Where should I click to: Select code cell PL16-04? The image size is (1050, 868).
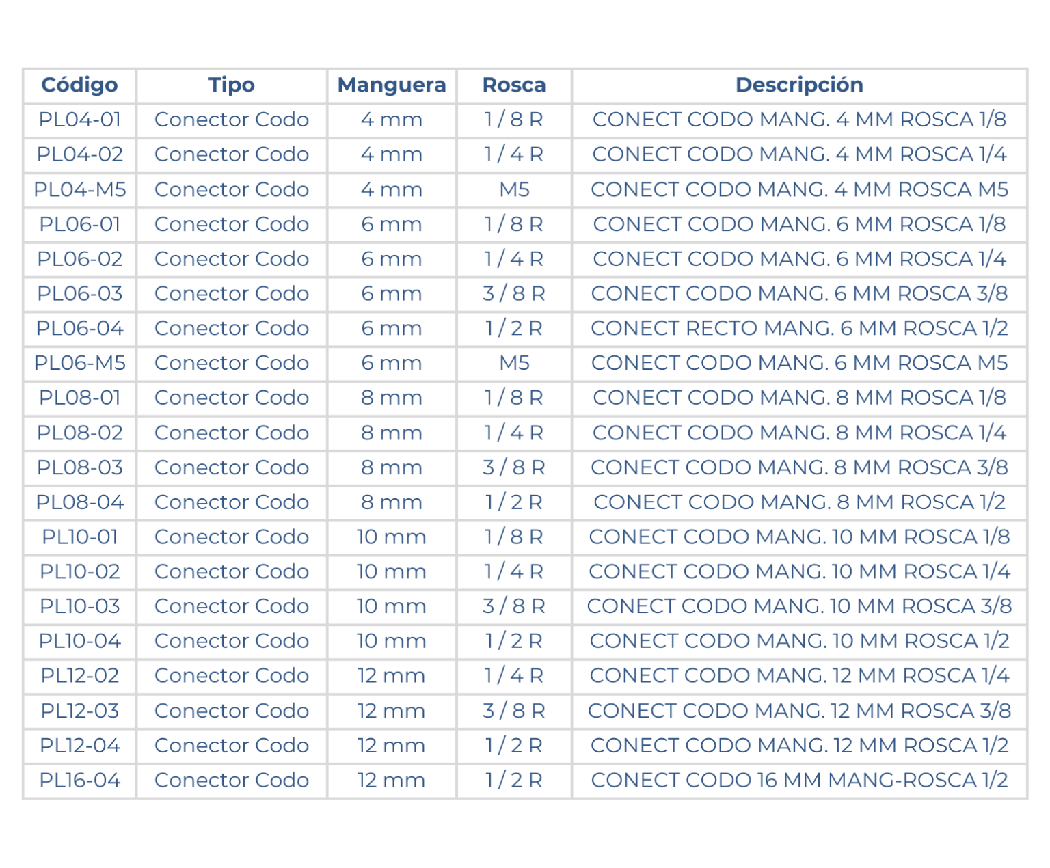(x=80, y=780)
